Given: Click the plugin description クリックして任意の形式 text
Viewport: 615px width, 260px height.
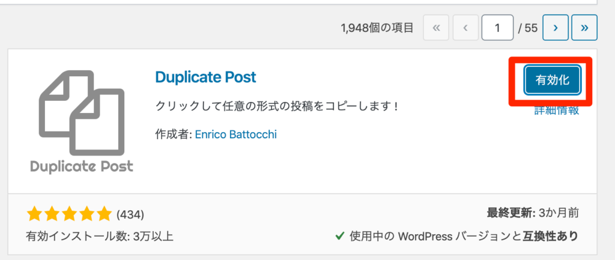Looking at the screenshot, I should (277, 106).
